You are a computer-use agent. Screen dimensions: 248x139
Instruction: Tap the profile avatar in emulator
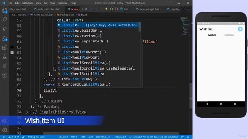240,29
